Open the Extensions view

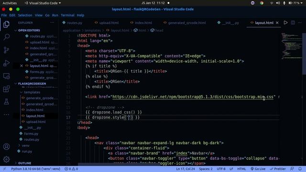6,89
